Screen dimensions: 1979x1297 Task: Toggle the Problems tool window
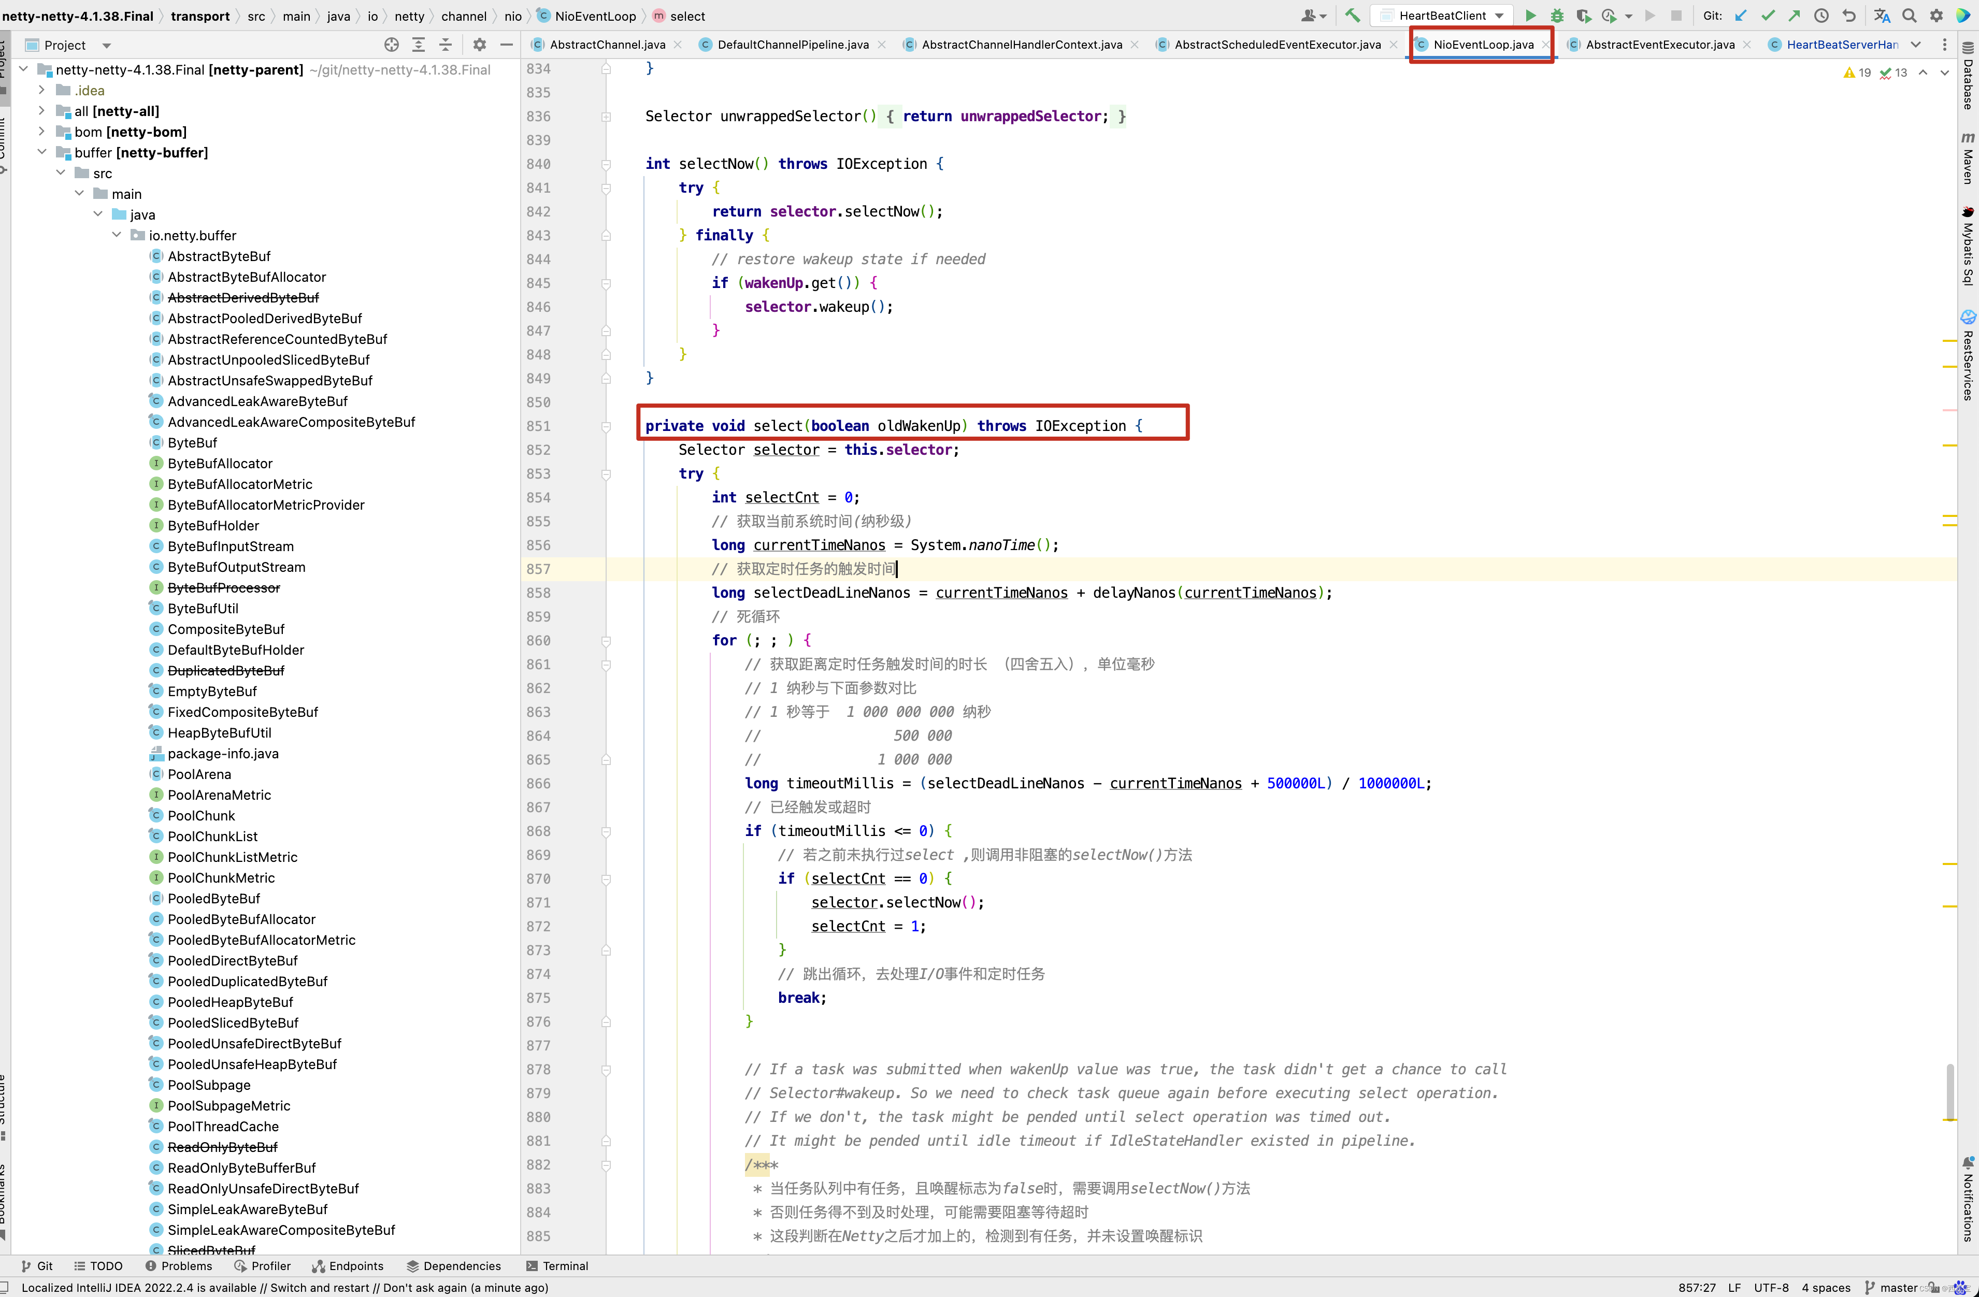tap(178, 1265)
